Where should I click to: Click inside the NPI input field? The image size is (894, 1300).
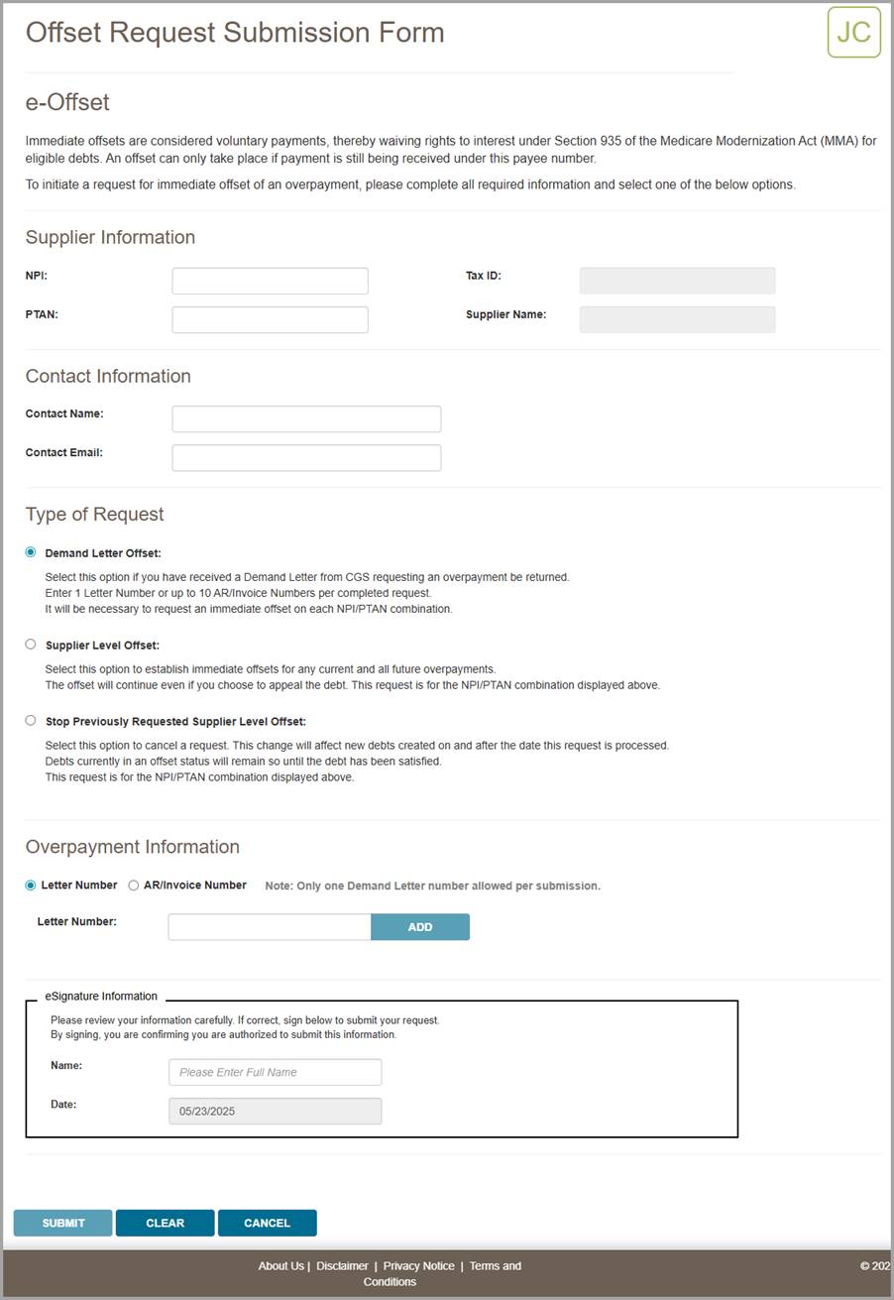tap(269, 280)
